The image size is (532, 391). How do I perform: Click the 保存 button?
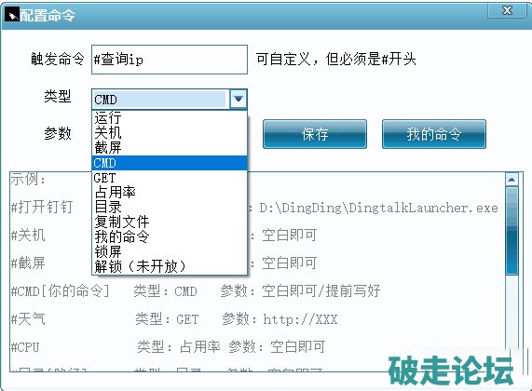315,134
